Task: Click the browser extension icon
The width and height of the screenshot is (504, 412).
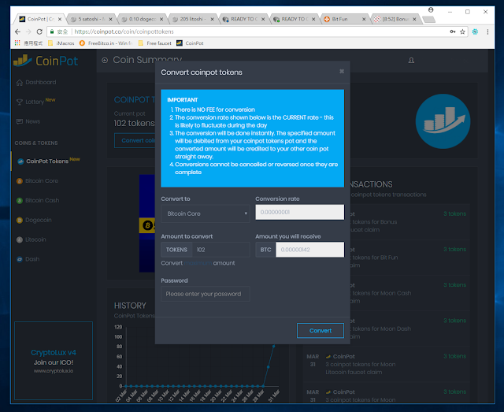Action: click(475, 32)
